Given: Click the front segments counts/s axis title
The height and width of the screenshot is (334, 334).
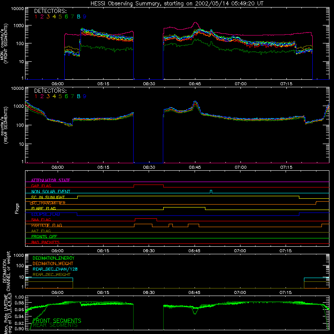Looking at the screenshot, I should (x=4, y=44).
